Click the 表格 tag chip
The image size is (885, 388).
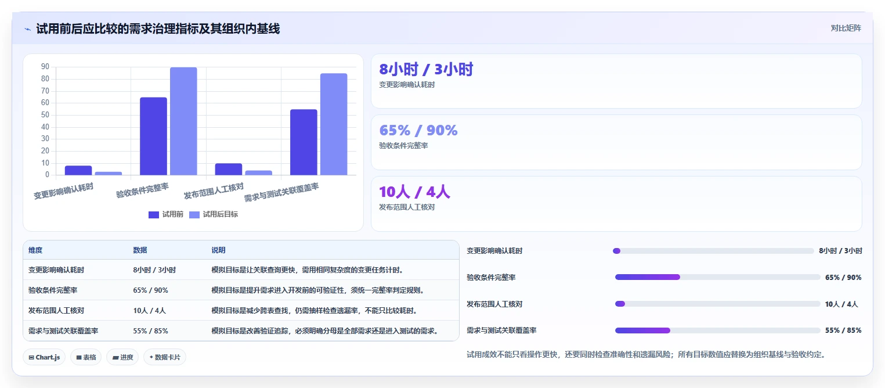86,357
